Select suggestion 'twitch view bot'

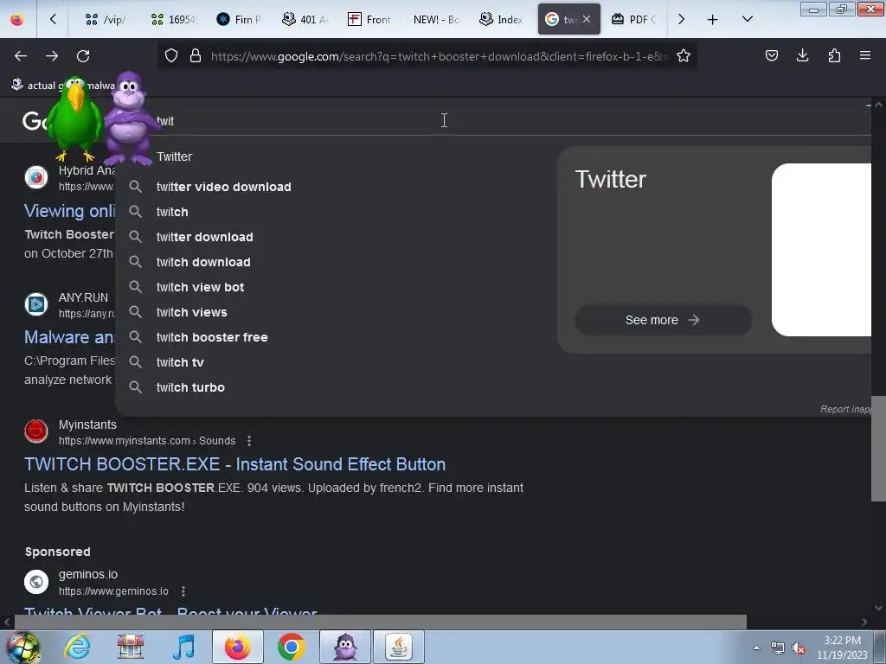click(x=200, y=287)
